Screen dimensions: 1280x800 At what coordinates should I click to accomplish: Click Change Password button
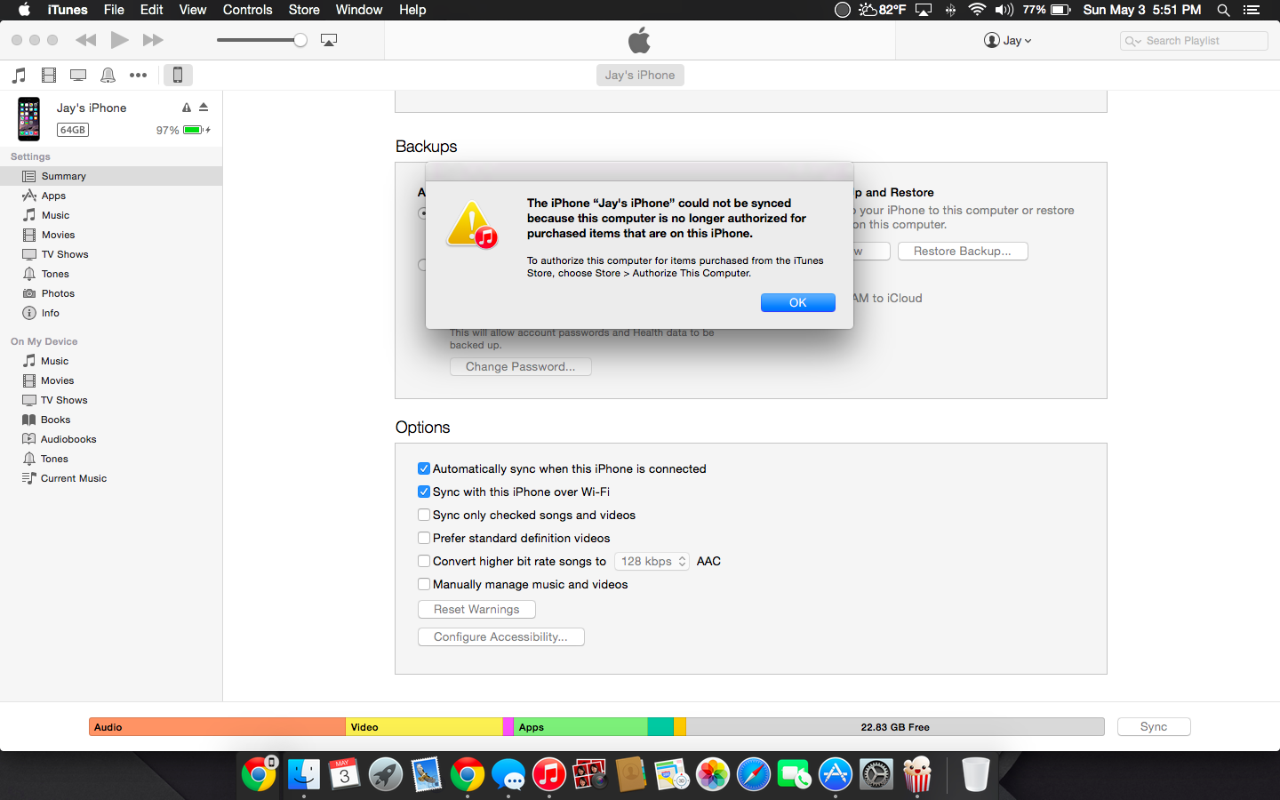pyautogui.click(x=521, y=366)
